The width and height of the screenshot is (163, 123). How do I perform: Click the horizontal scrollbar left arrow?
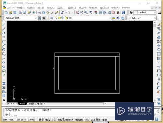106,104
